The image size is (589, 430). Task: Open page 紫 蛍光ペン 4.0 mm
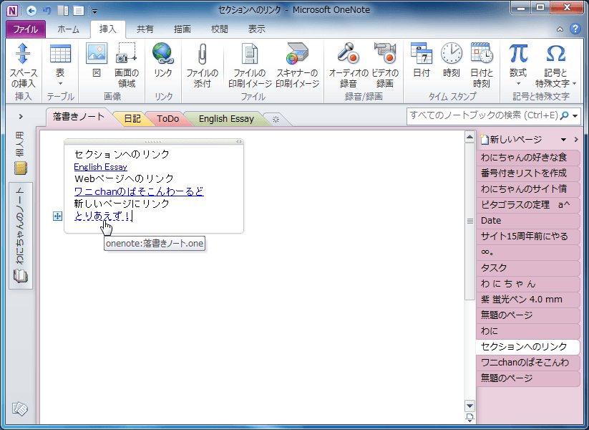pyautogui.click(x=527, y=300)
